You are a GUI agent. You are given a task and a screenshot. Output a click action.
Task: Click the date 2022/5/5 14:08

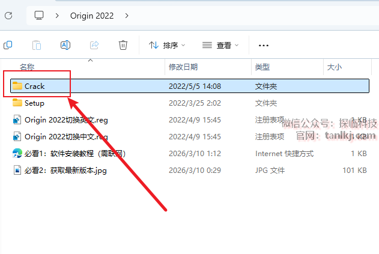(x=195, y=86)
